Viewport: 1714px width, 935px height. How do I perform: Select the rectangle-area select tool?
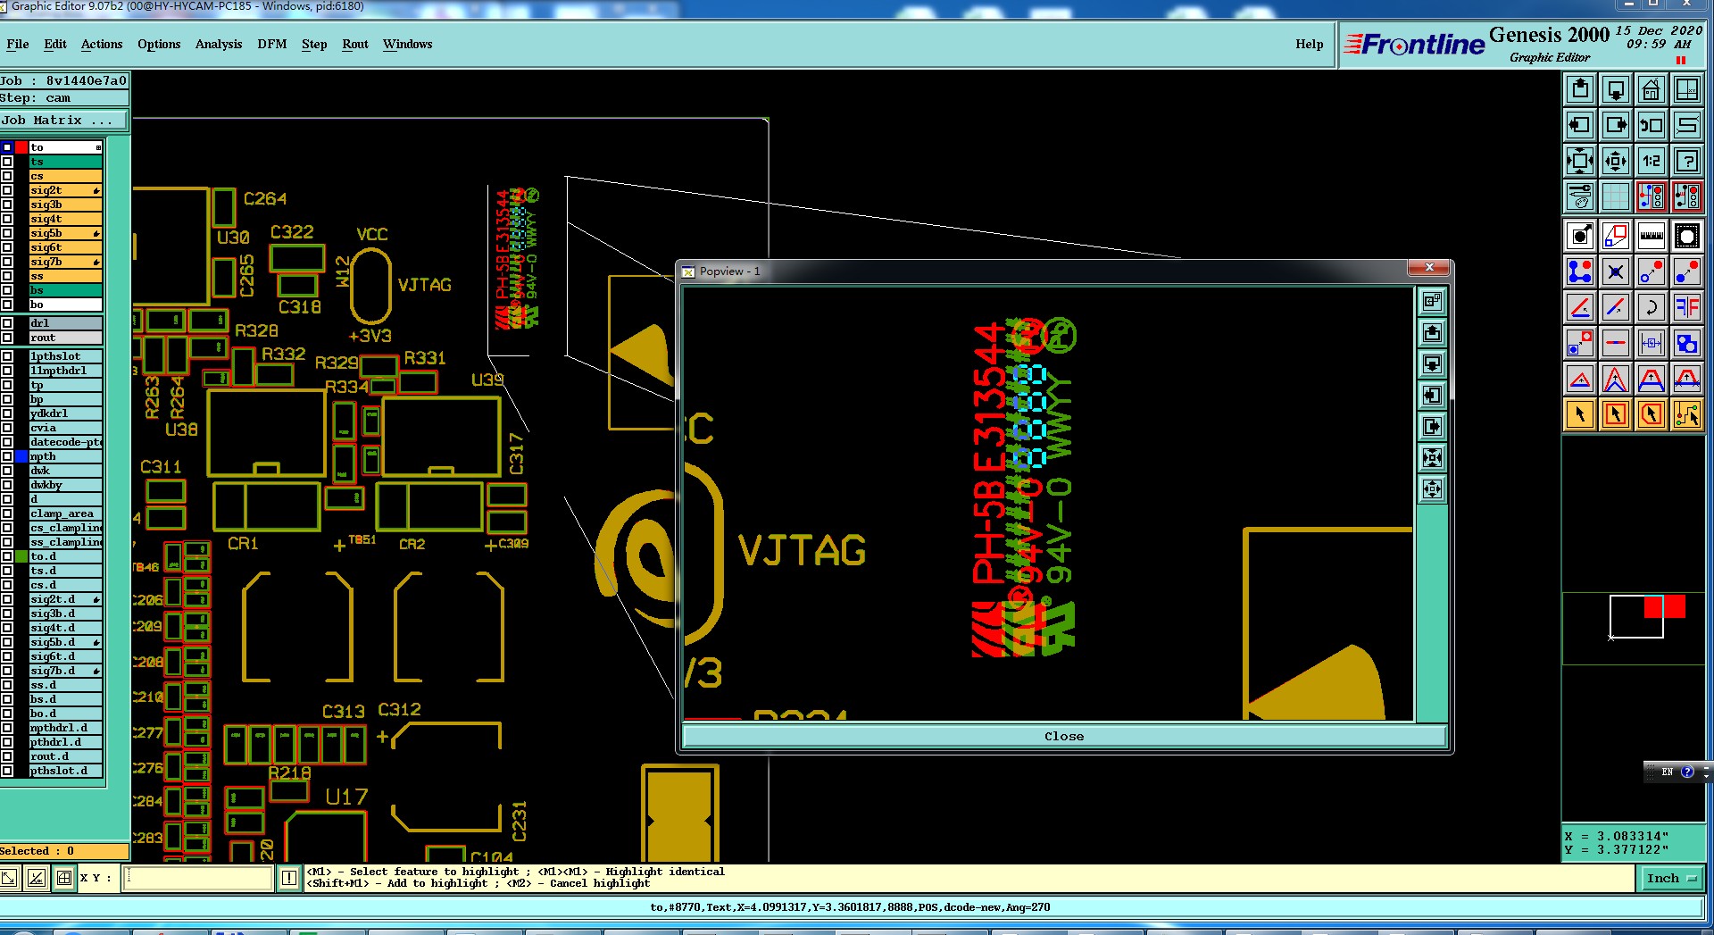[x=1616, y=414]
